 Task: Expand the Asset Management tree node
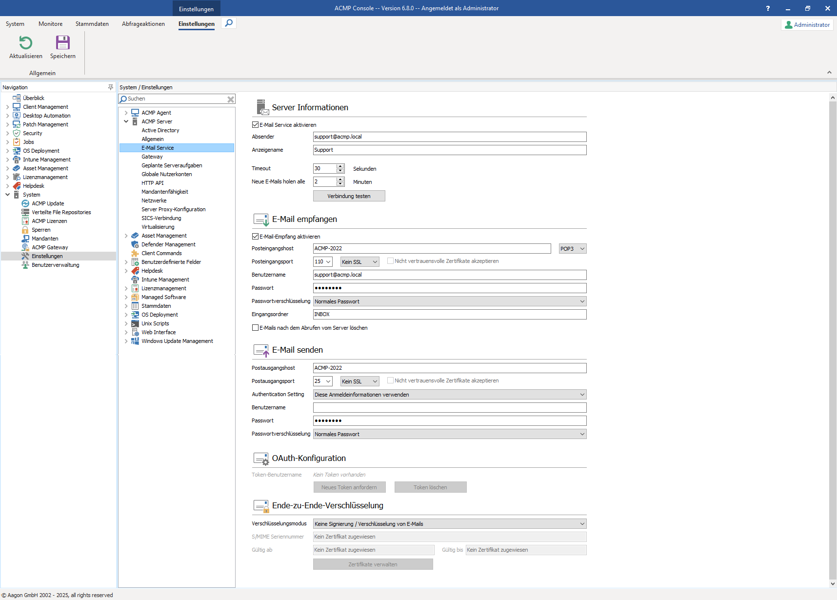(126, 236)
